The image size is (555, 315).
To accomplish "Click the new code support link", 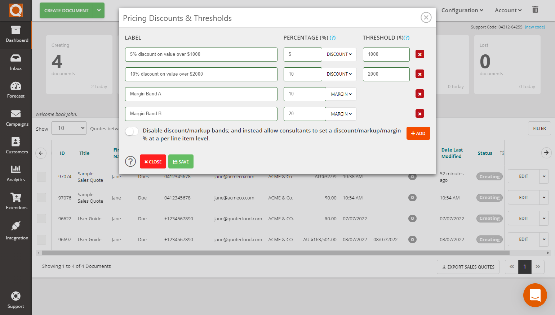I will [x=535, y=27].
